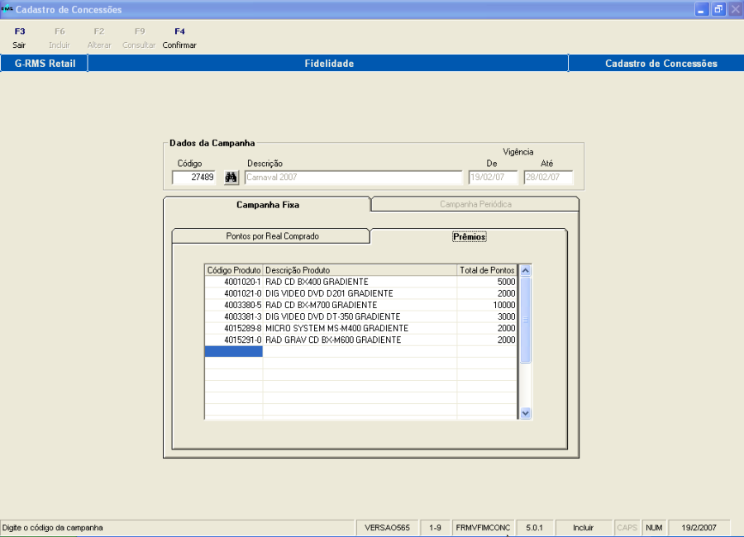Click F3 Sair to exit
This screenshot has height=537, width=744.
point(19,38)
